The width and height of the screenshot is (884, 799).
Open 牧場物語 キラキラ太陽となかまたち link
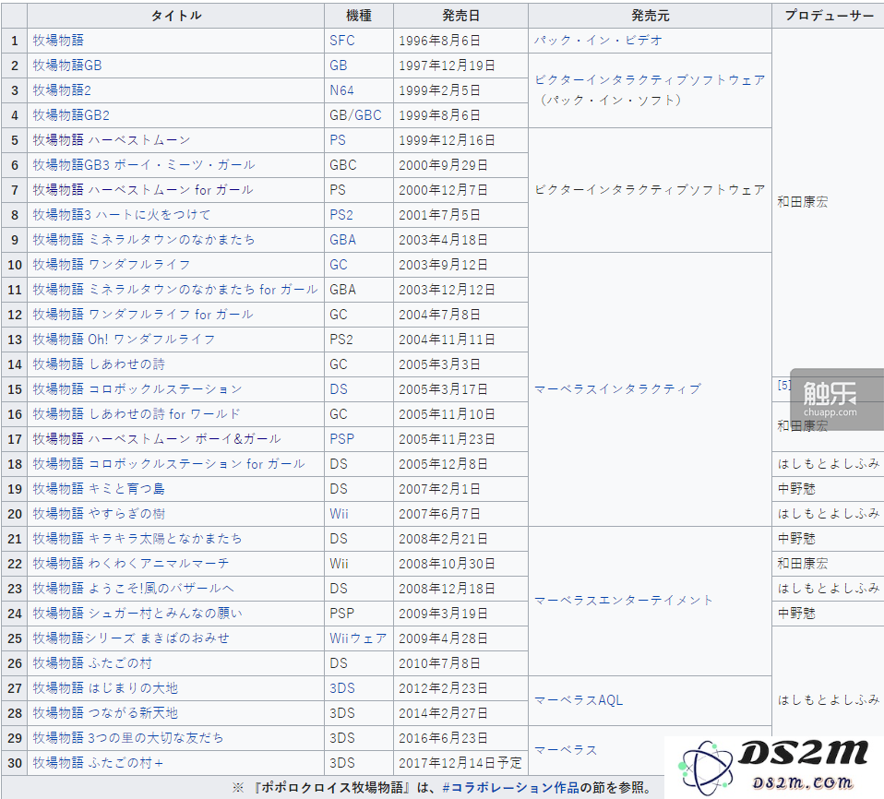click(137, 539)
